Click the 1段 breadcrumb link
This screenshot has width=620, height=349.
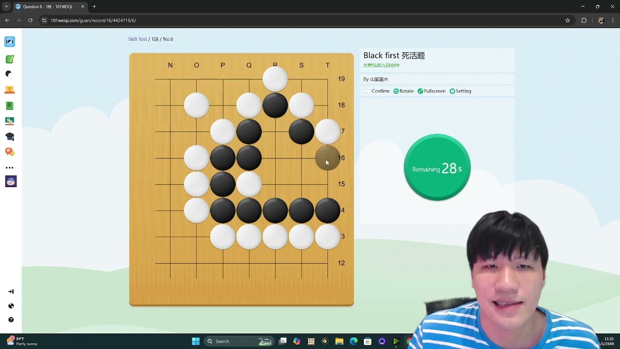155,39
